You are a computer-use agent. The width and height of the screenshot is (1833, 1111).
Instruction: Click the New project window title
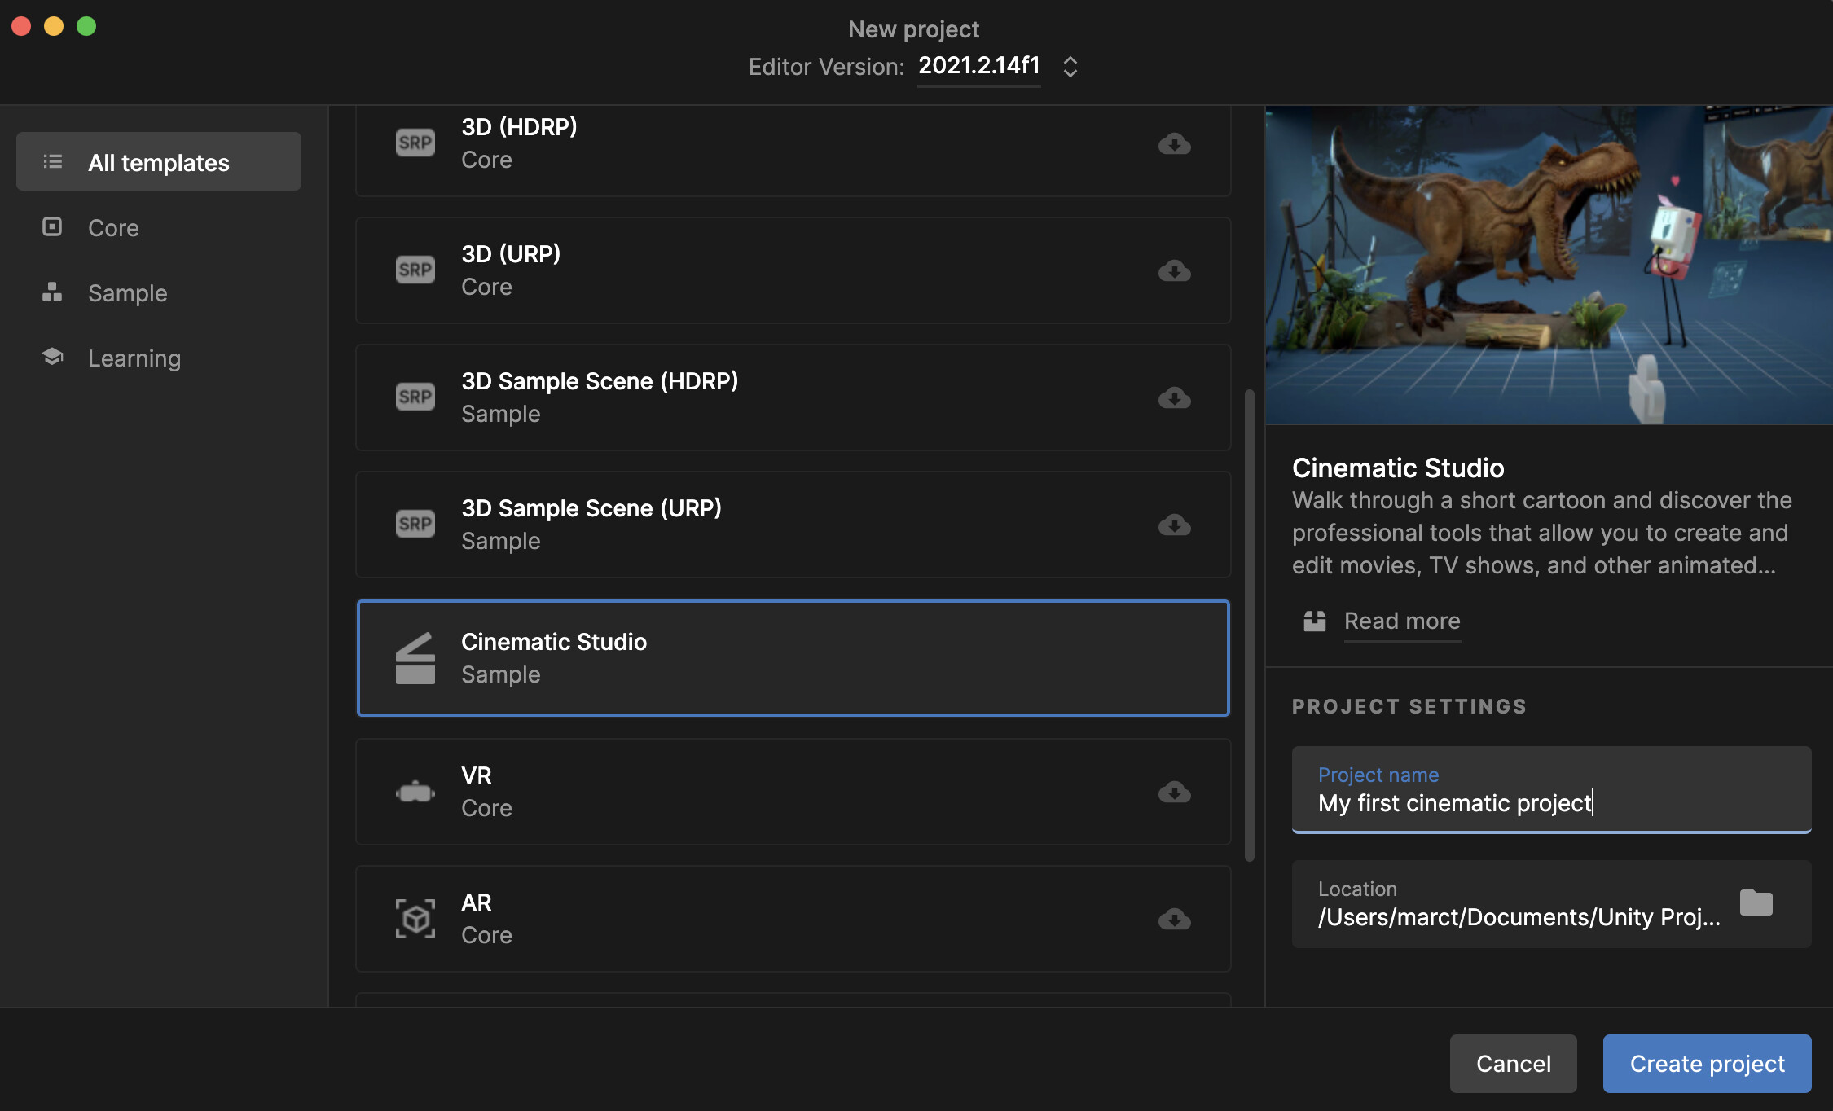tap(913, 29)
